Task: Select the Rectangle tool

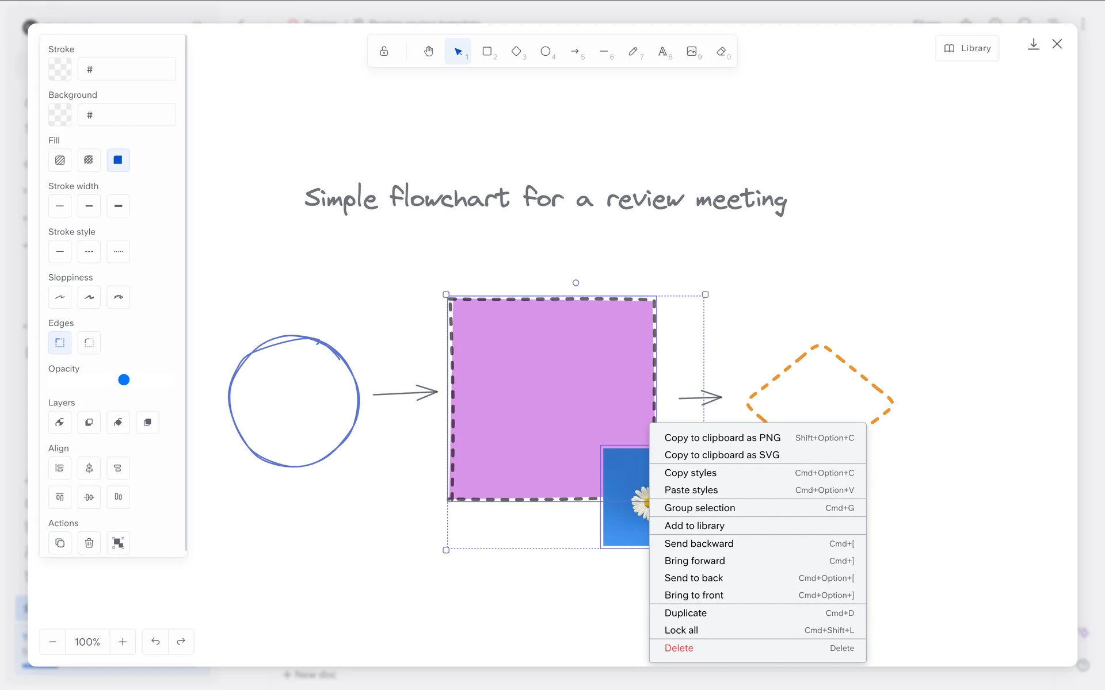Action: coord(487,51)
